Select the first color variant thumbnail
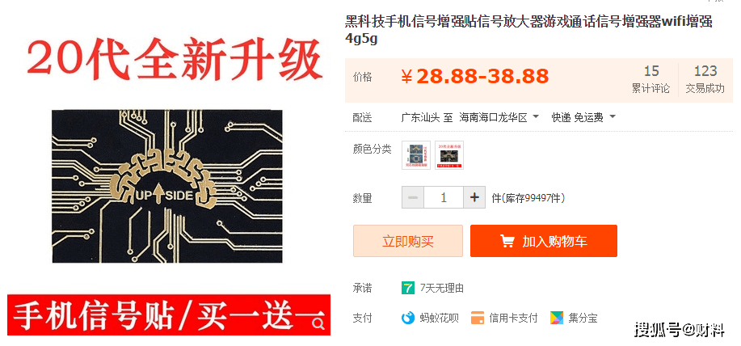 click(x=416, y=155)
